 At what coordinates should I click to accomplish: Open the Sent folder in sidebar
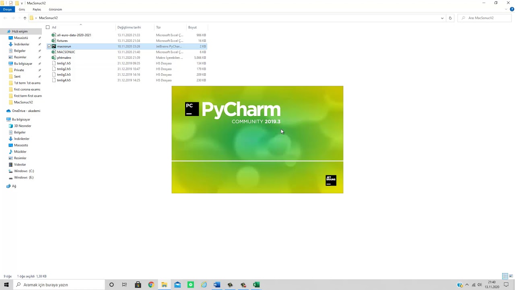pyautogui.click(x=17, y=77)
